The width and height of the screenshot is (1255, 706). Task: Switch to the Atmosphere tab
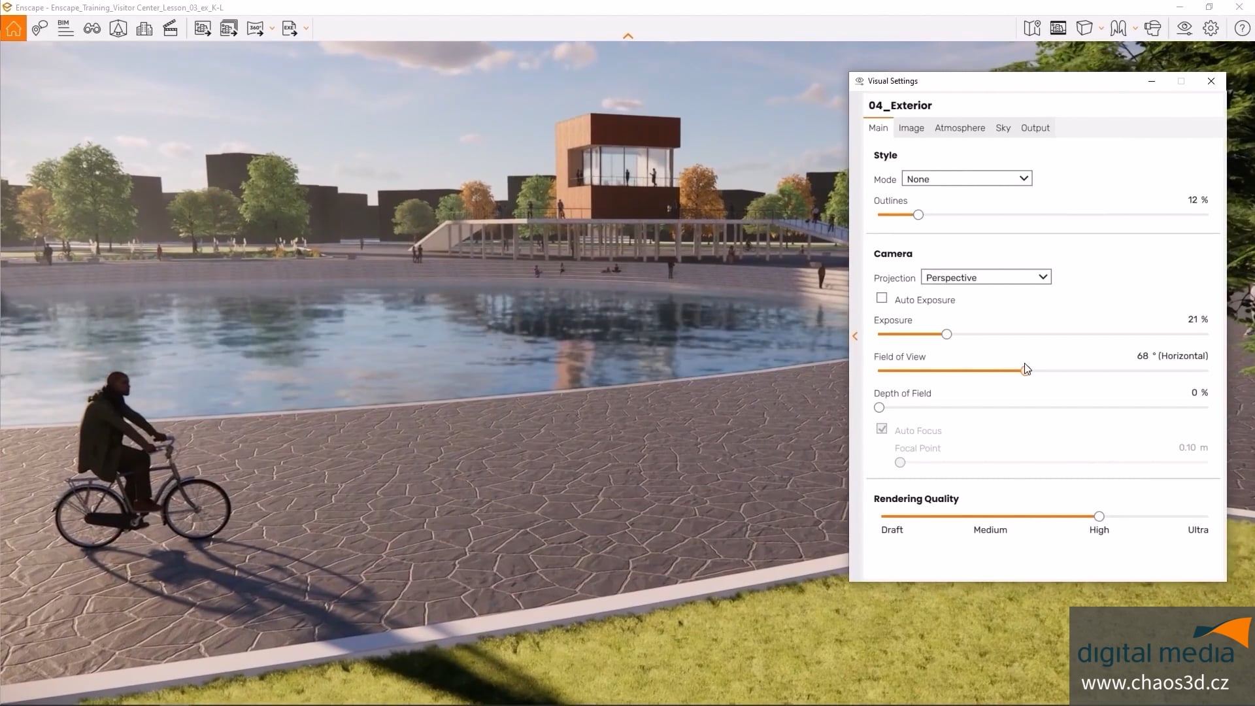[960, 128]
